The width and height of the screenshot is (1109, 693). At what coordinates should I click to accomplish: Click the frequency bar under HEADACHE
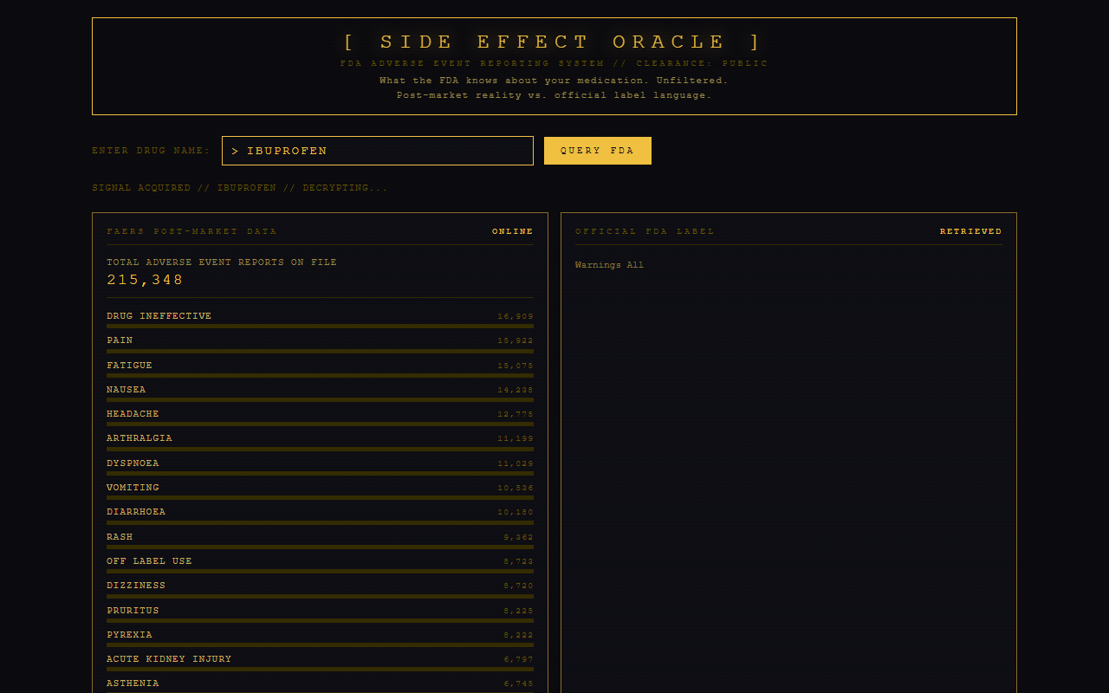tap(320, 424)
